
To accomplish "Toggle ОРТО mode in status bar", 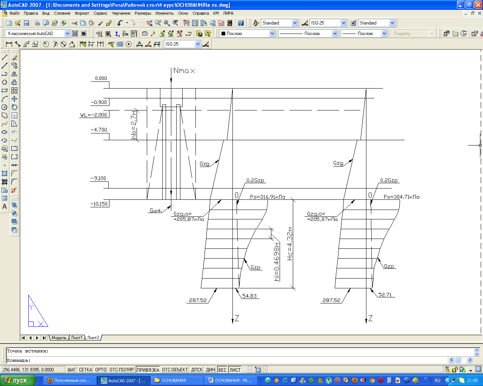I will [101, 370].
